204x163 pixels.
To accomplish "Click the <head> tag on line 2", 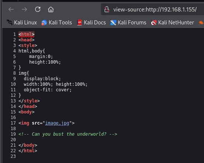I will (x=26, y=40).
